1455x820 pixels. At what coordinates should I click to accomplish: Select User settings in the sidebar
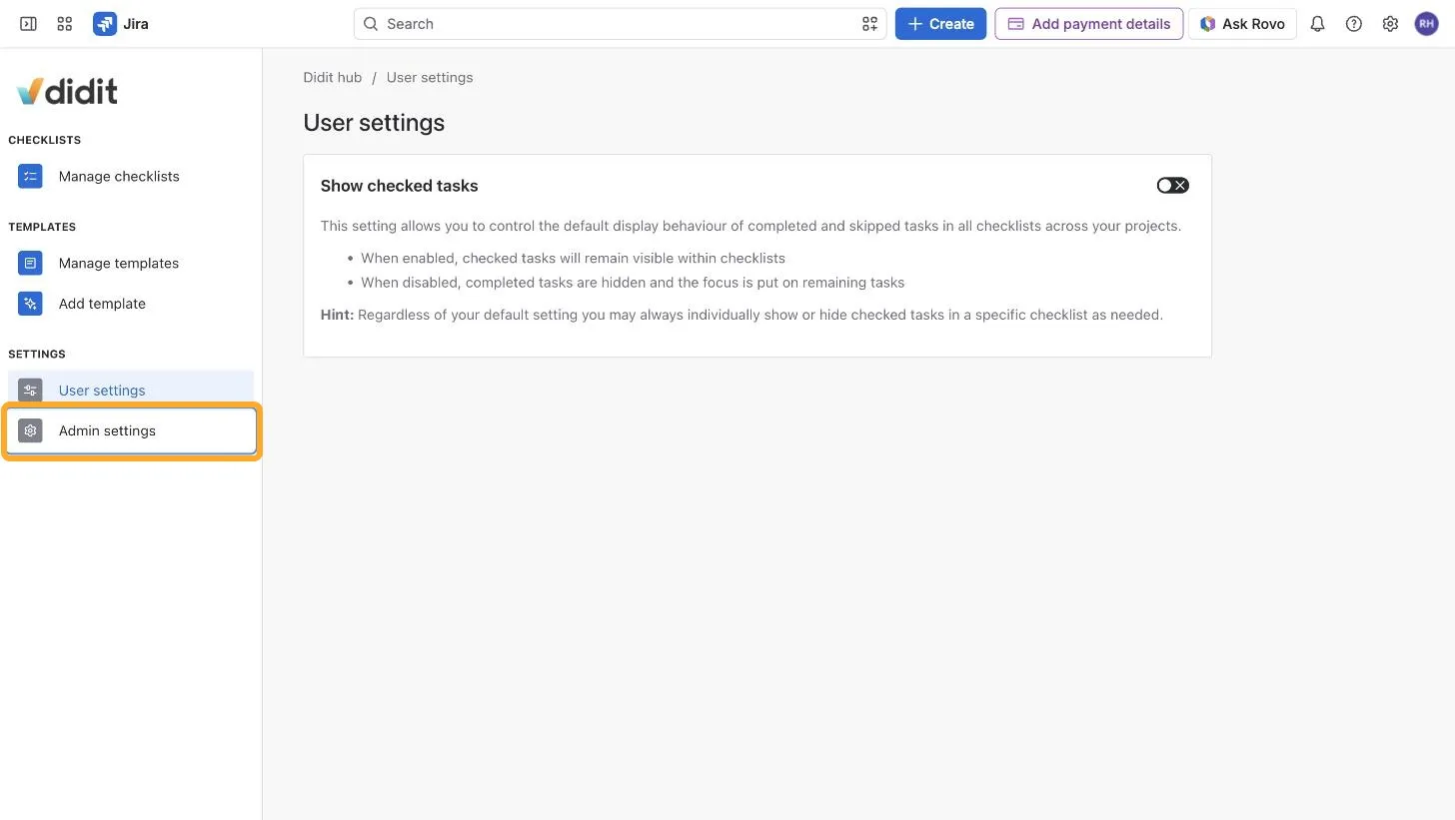131,389
